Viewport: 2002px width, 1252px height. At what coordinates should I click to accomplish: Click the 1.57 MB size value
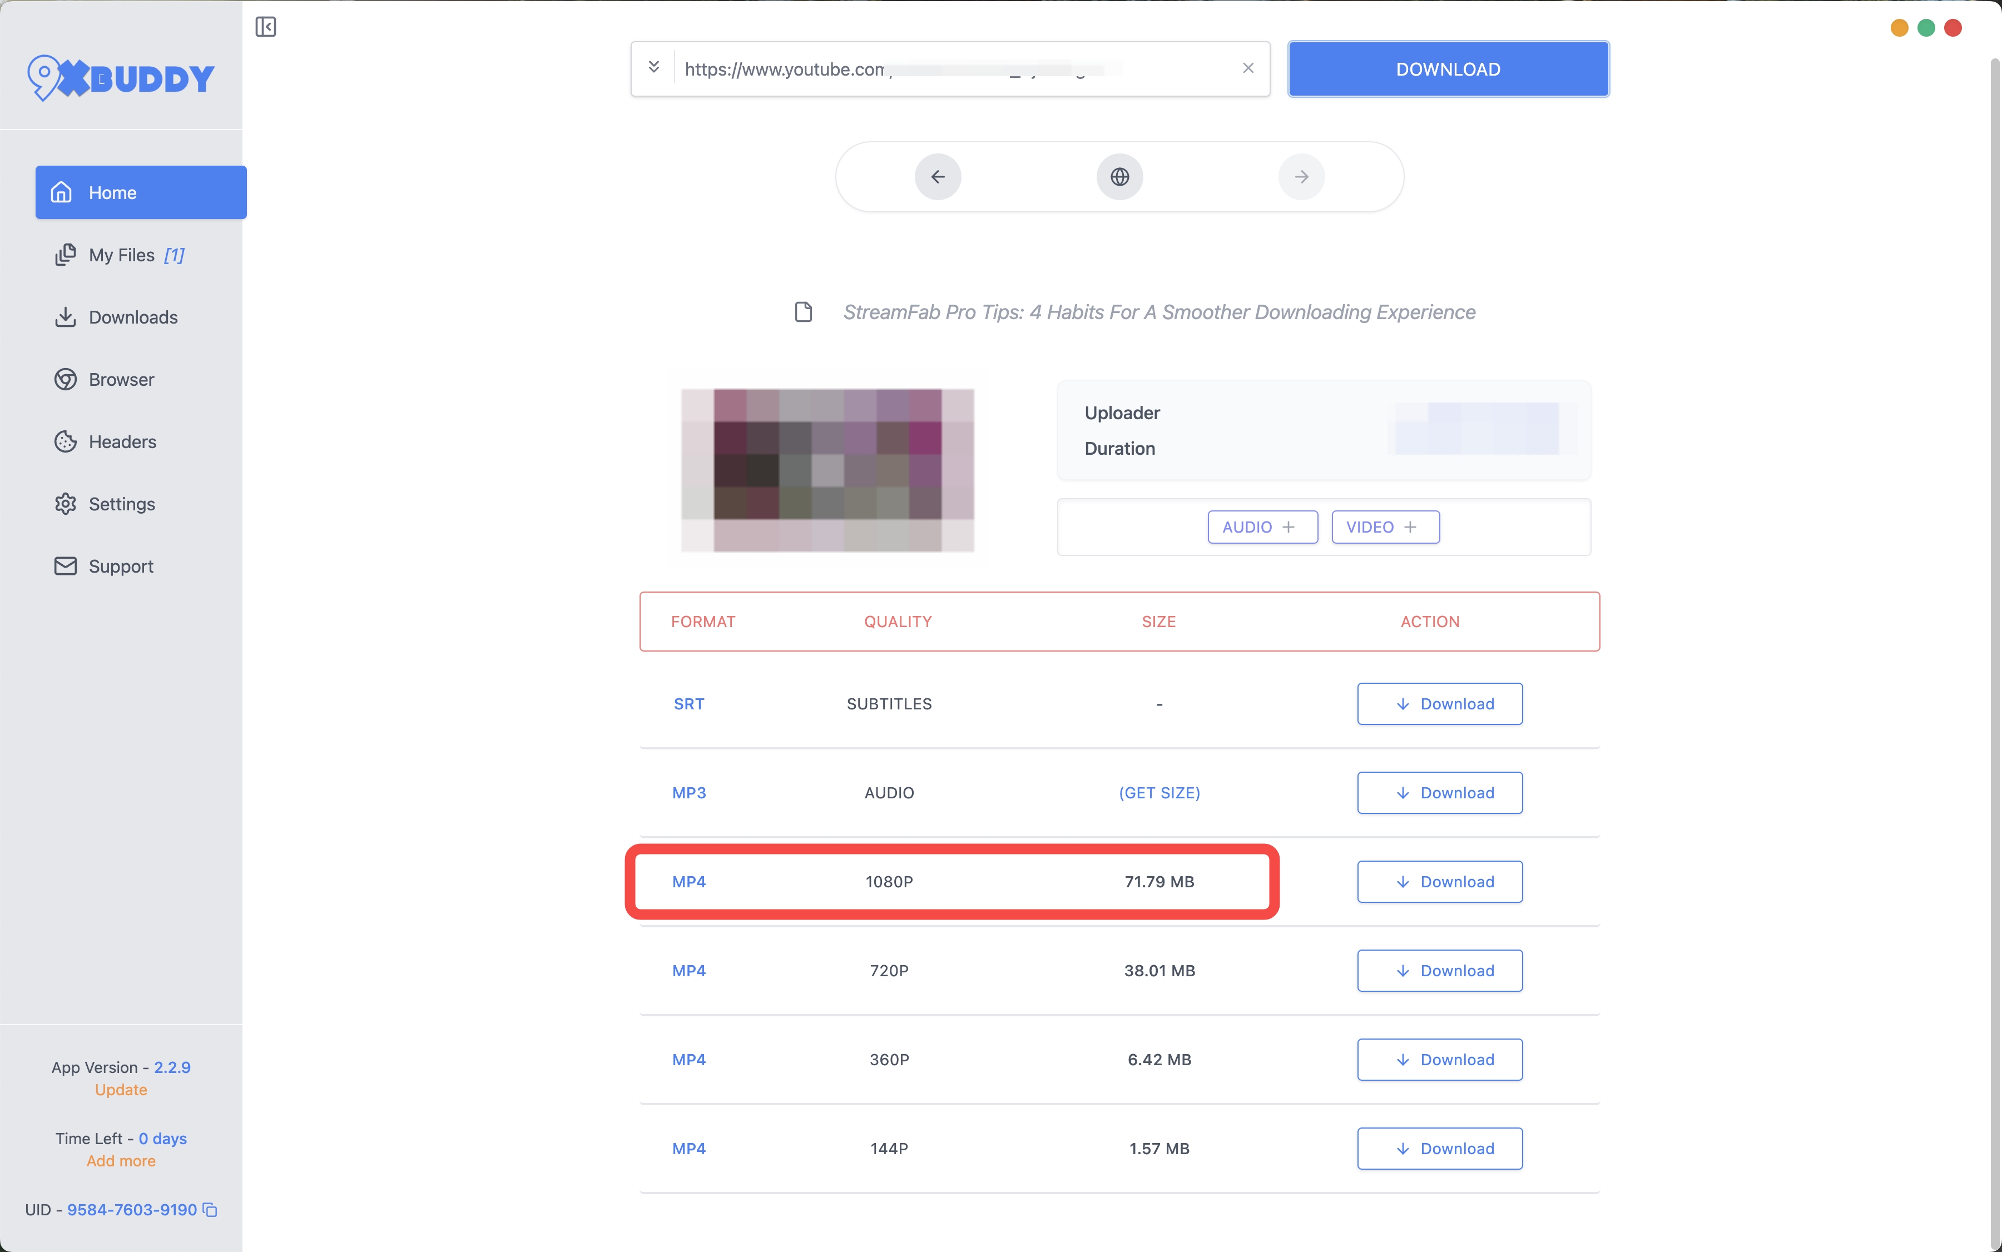click(x=1159, y=1149)
